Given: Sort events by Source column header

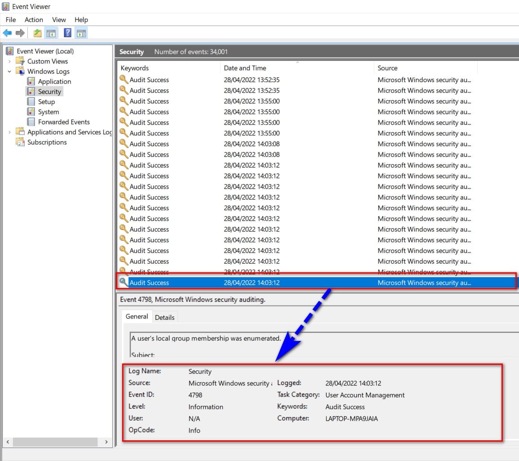Looking at the screenshot, I should click(425, 68).
